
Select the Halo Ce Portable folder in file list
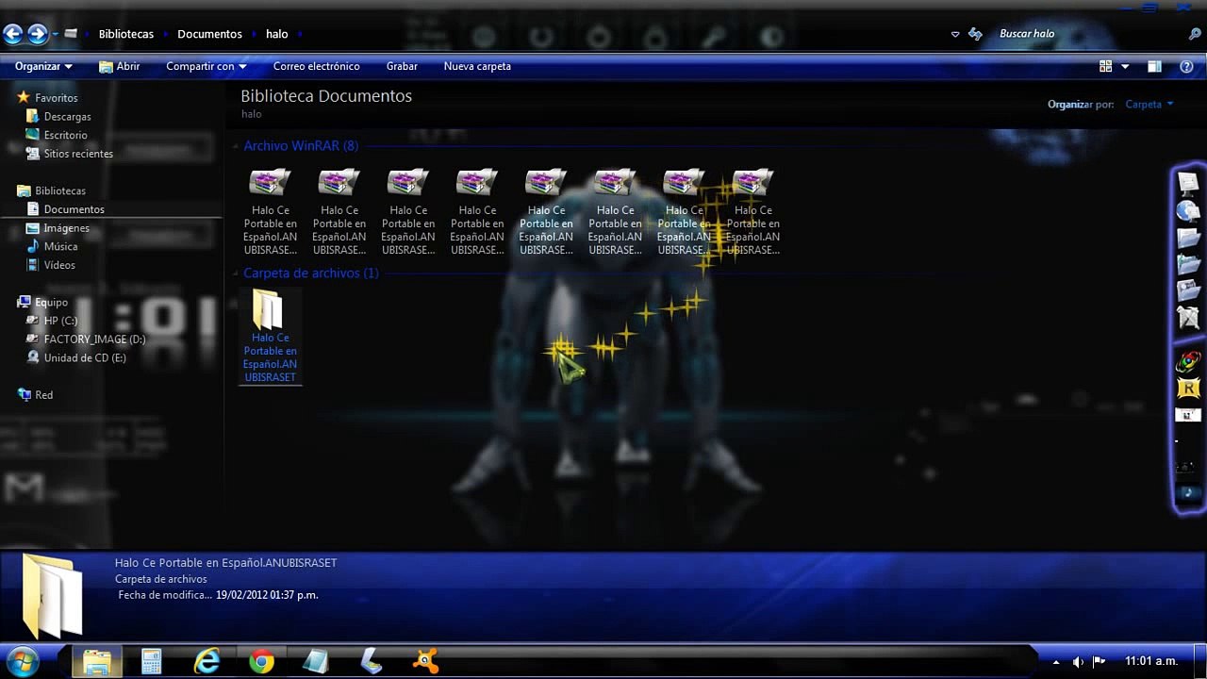click(270, 336)
